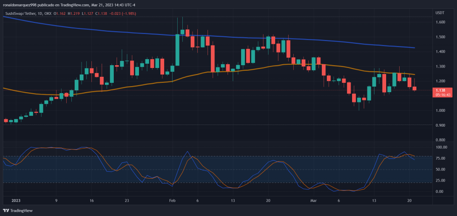Image resolution: width=457 pixels, height=216 pixels.
Task: Click the 100.00 label on oscillator scale
Action: pyautogui.click(x=441, y=148)
